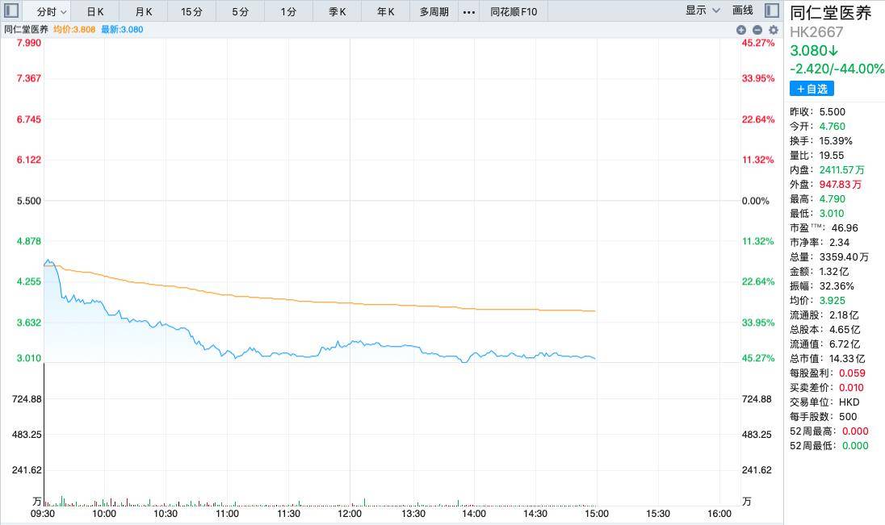Click 总市值 value 14.33亿
The height and width of the screenshot is (525, 885).
(847, 359)
